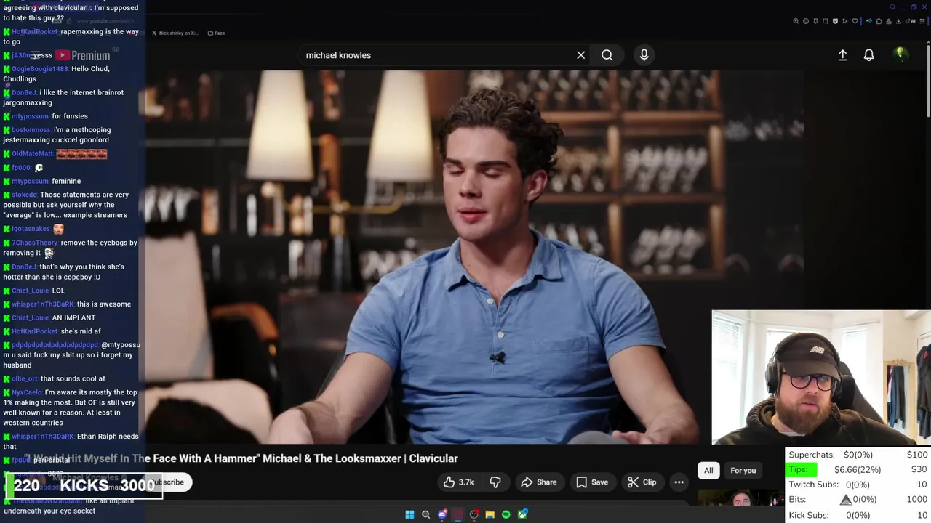
Task: Start voice search with the microphone
Action: 644,55
